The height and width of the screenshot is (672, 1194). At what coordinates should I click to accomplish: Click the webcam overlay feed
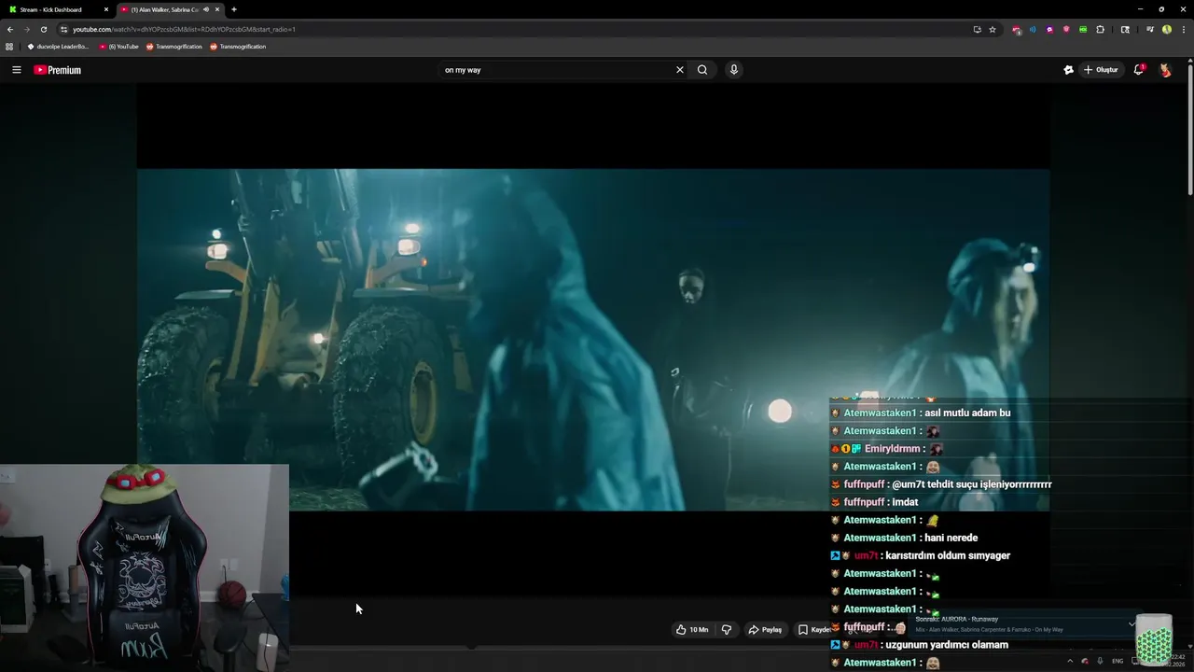(145, 567)
